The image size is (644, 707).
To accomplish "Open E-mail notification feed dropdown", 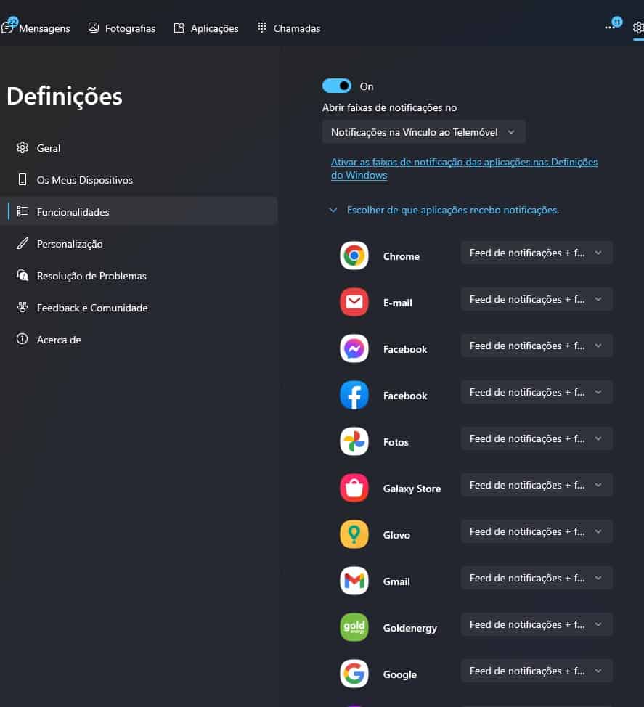I will click(537, 299).
